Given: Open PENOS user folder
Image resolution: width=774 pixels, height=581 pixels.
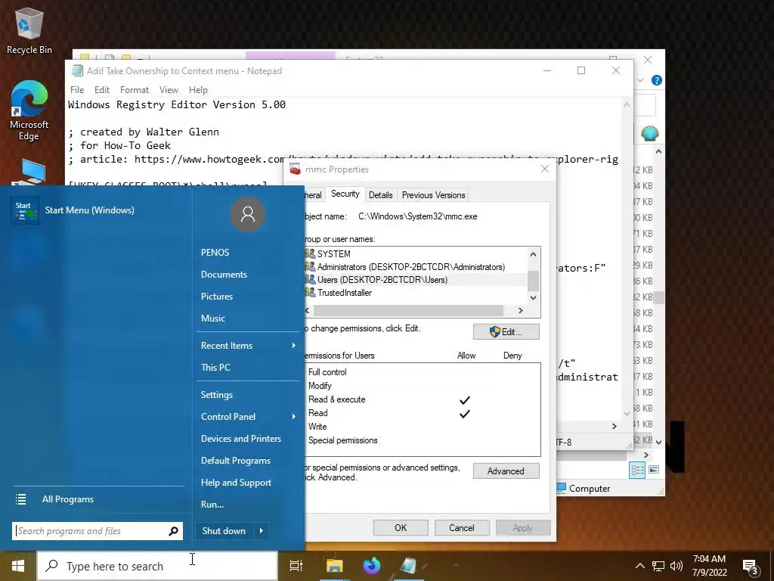Looking at the screenshot, I should pos(215,253).
